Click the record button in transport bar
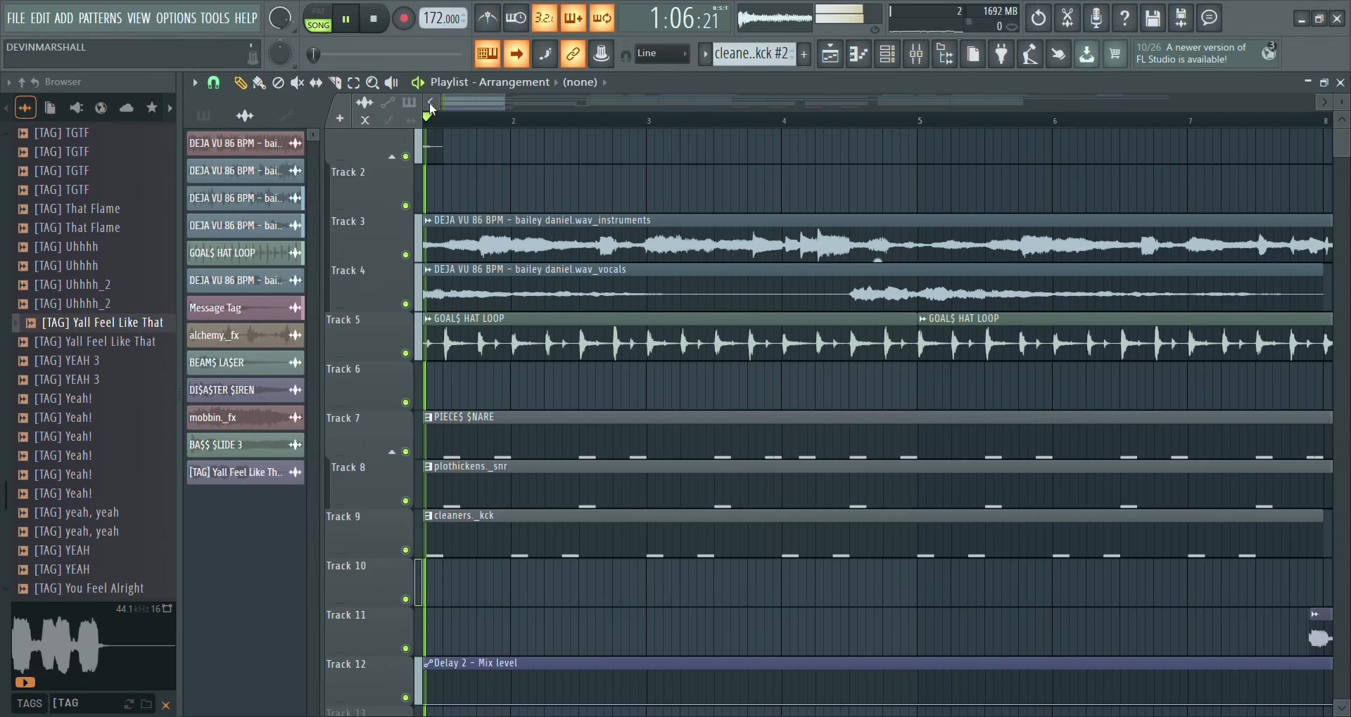The width and height of the screenshot is (1351, 717). (404, 19)
